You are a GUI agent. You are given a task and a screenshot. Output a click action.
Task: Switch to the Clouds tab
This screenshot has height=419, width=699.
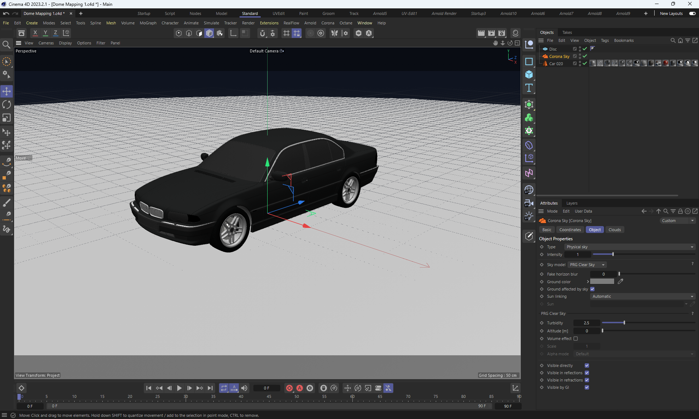[x=615, y=230]
